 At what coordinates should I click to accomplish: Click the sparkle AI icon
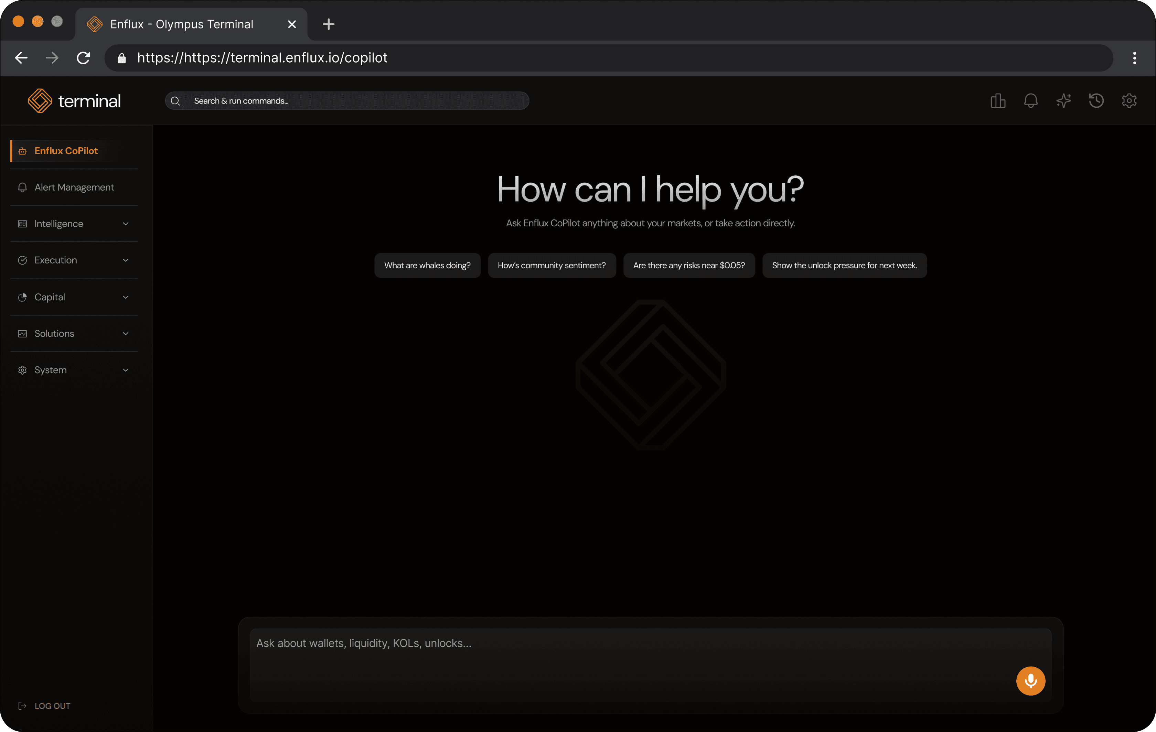[1063, 101]
